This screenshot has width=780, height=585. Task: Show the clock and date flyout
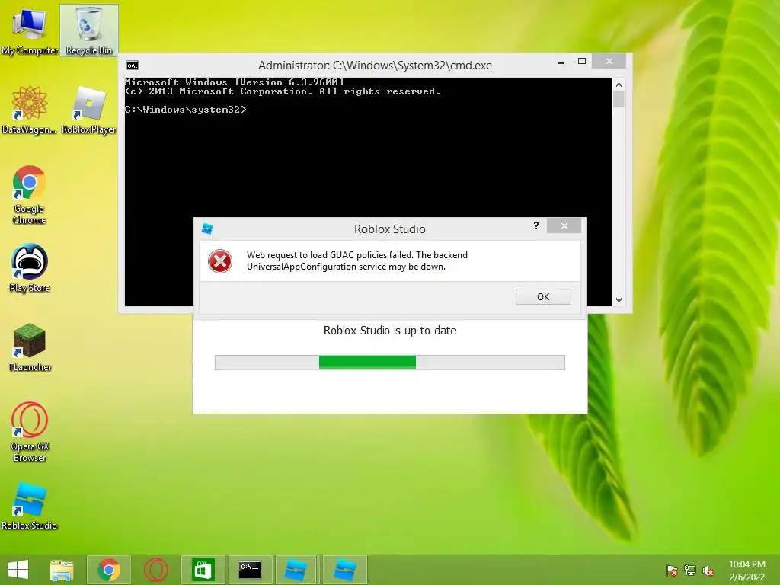(x=747, y=571)
